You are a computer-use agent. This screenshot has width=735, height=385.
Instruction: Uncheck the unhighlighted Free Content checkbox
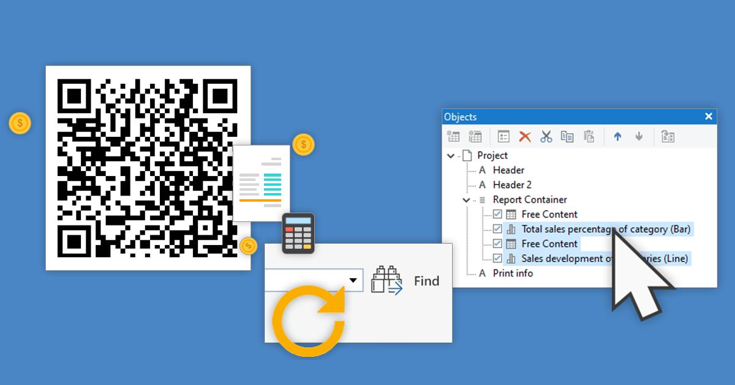(497, 215)
